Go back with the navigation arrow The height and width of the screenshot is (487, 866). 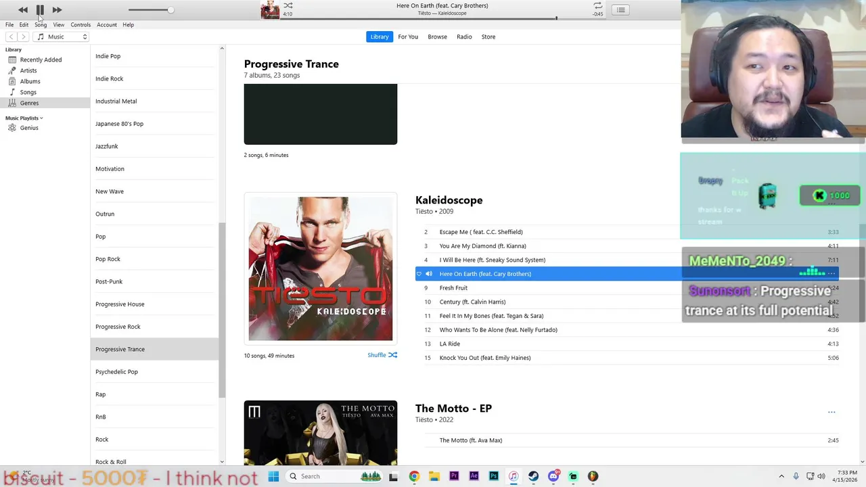point(11,37)
